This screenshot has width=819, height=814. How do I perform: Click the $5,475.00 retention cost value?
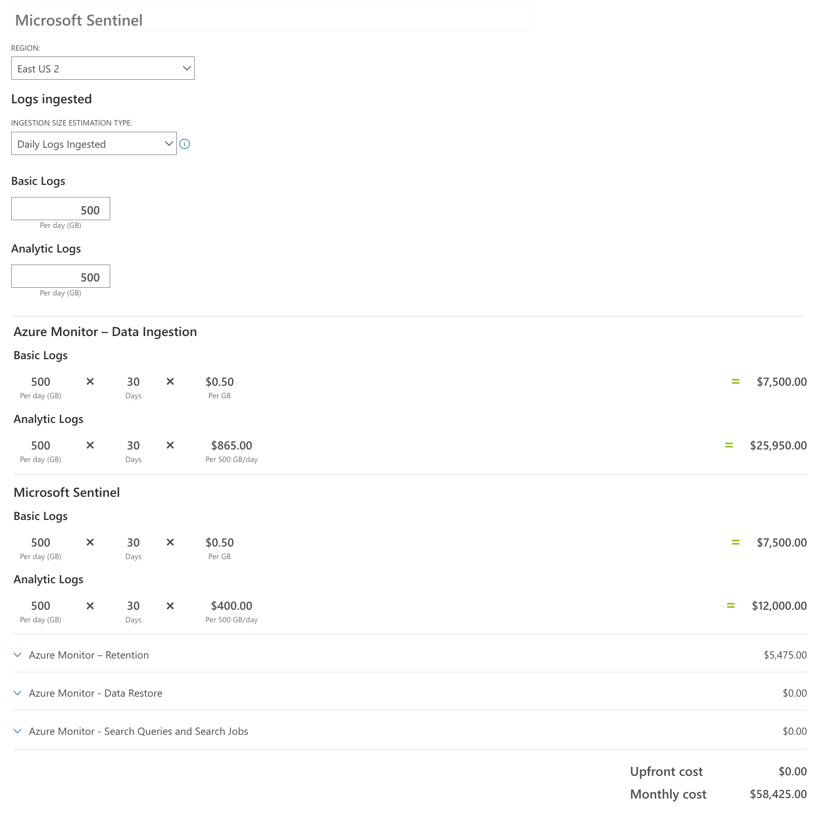click(x=786, y=655)
